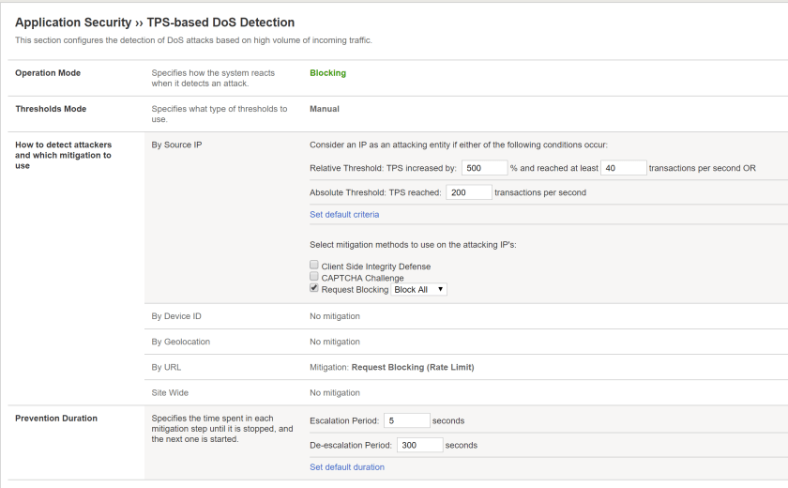This screenshot has height=488, width=788.
Task: Click the Blocking operation mode value
Action: click(x=327, y=73)
